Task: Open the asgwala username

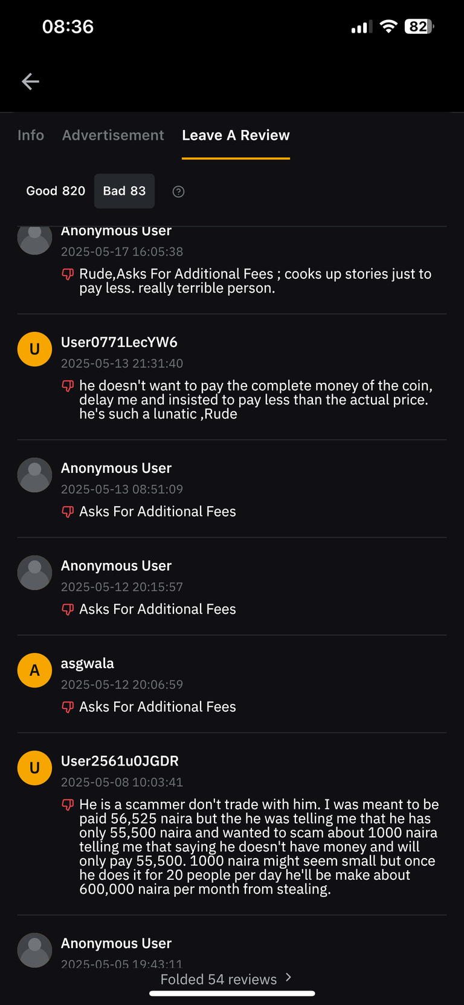Action: 88,663
